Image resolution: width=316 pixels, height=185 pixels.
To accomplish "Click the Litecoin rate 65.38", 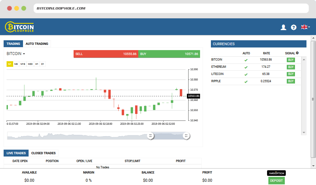I will 266,74.
